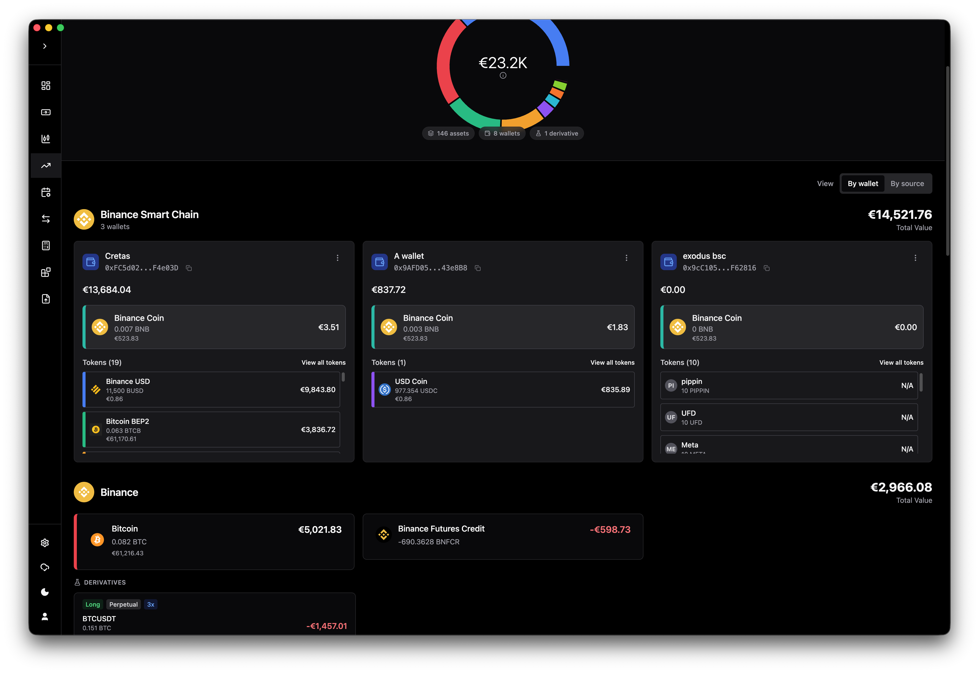The image size is (979, 673).
Task: Click the USD Coin icon in A wallet
Action: [384, 389]
